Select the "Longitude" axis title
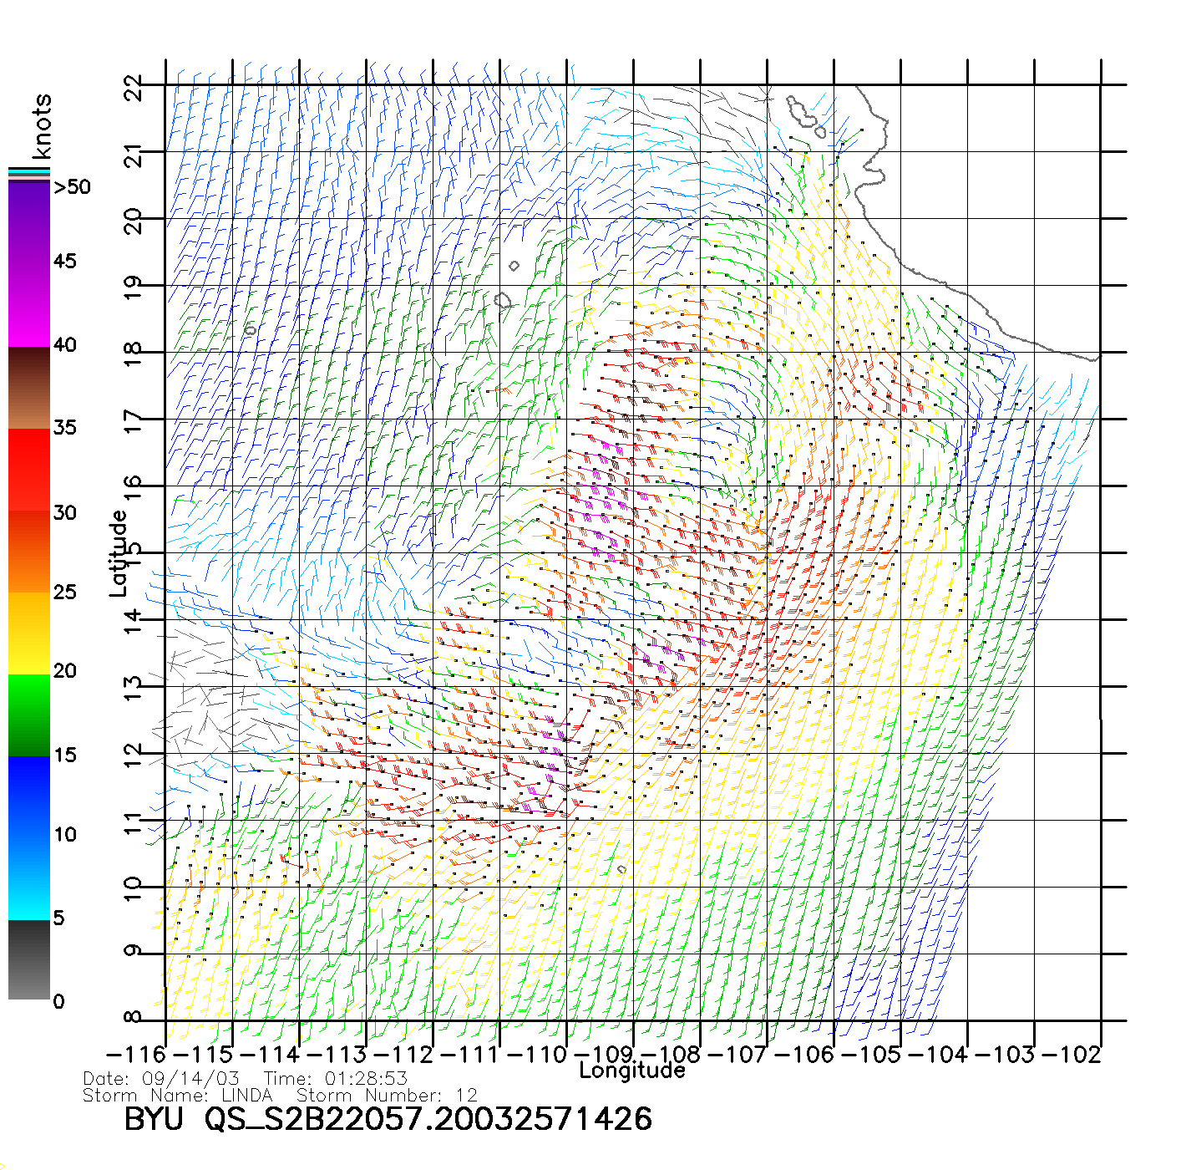 pyautogui.click(x=632, y=1071)
